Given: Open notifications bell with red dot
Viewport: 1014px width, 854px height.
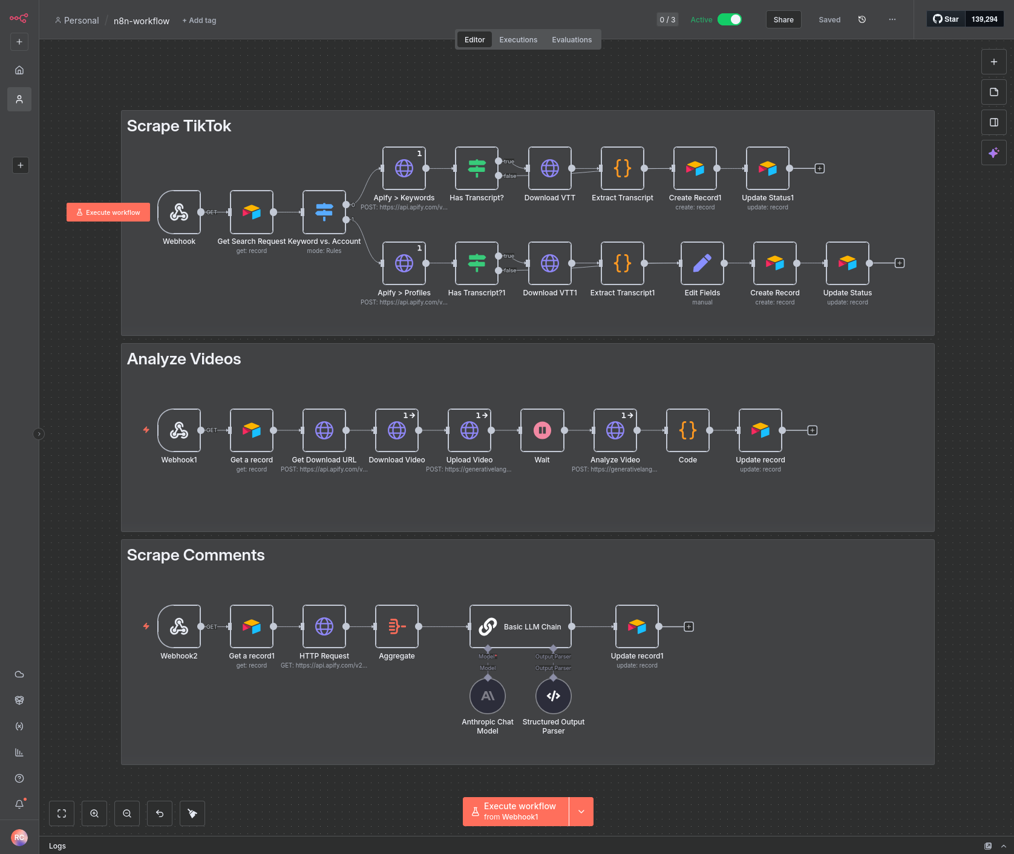Looking at the screenshot, I should pos(19,804).
